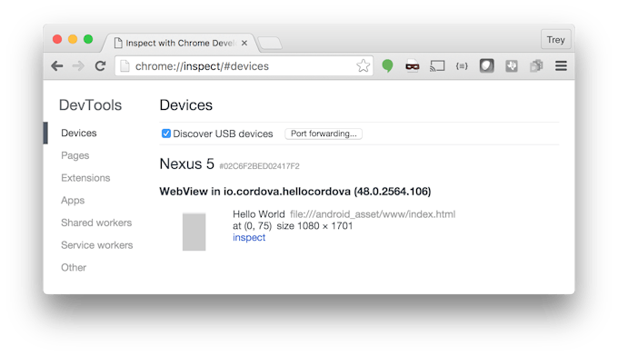Click the address bar URL field

[244, 65]
